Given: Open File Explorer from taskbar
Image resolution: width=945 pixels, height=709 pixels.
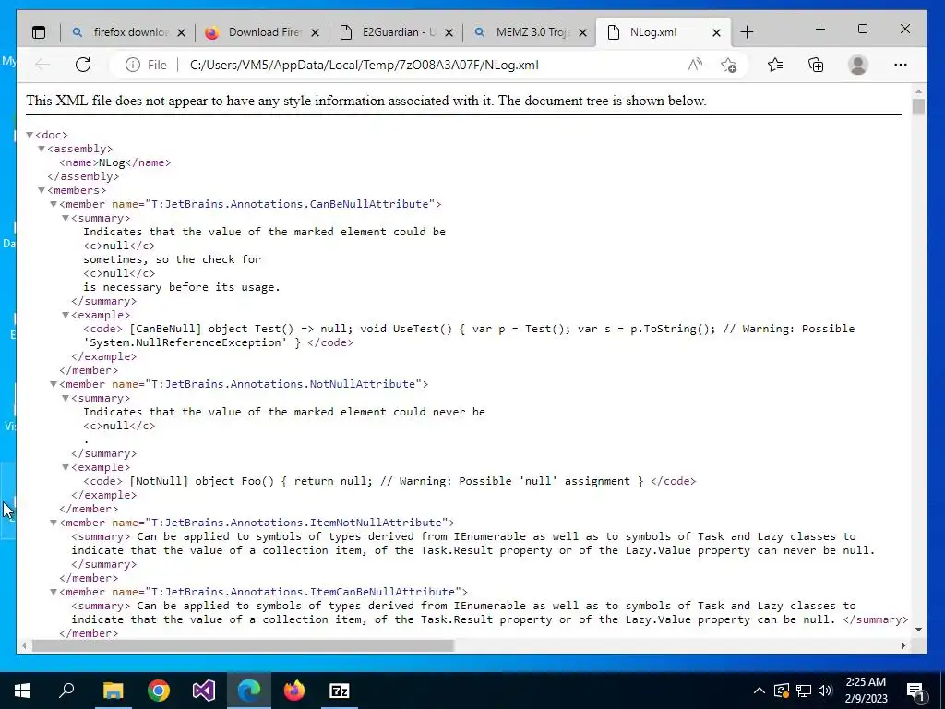Looking at the screenshot, I should click(113, 691).
